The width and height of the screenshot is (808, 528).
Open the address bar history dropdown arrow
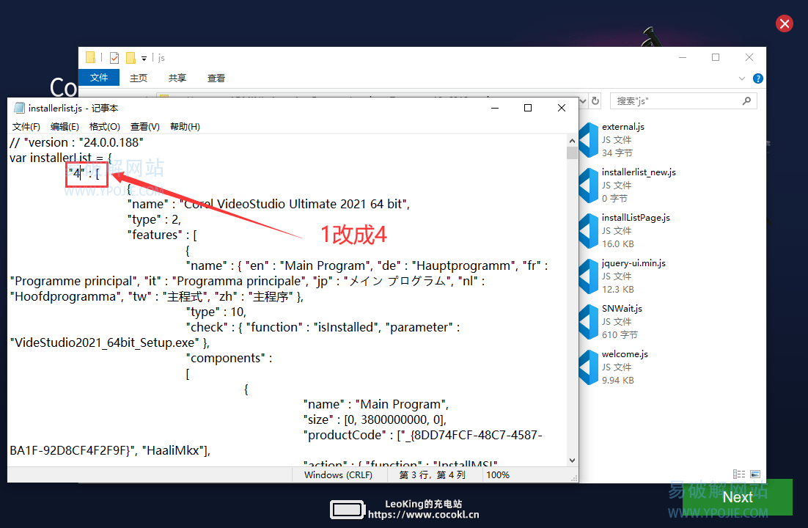(x=583, y=101)
